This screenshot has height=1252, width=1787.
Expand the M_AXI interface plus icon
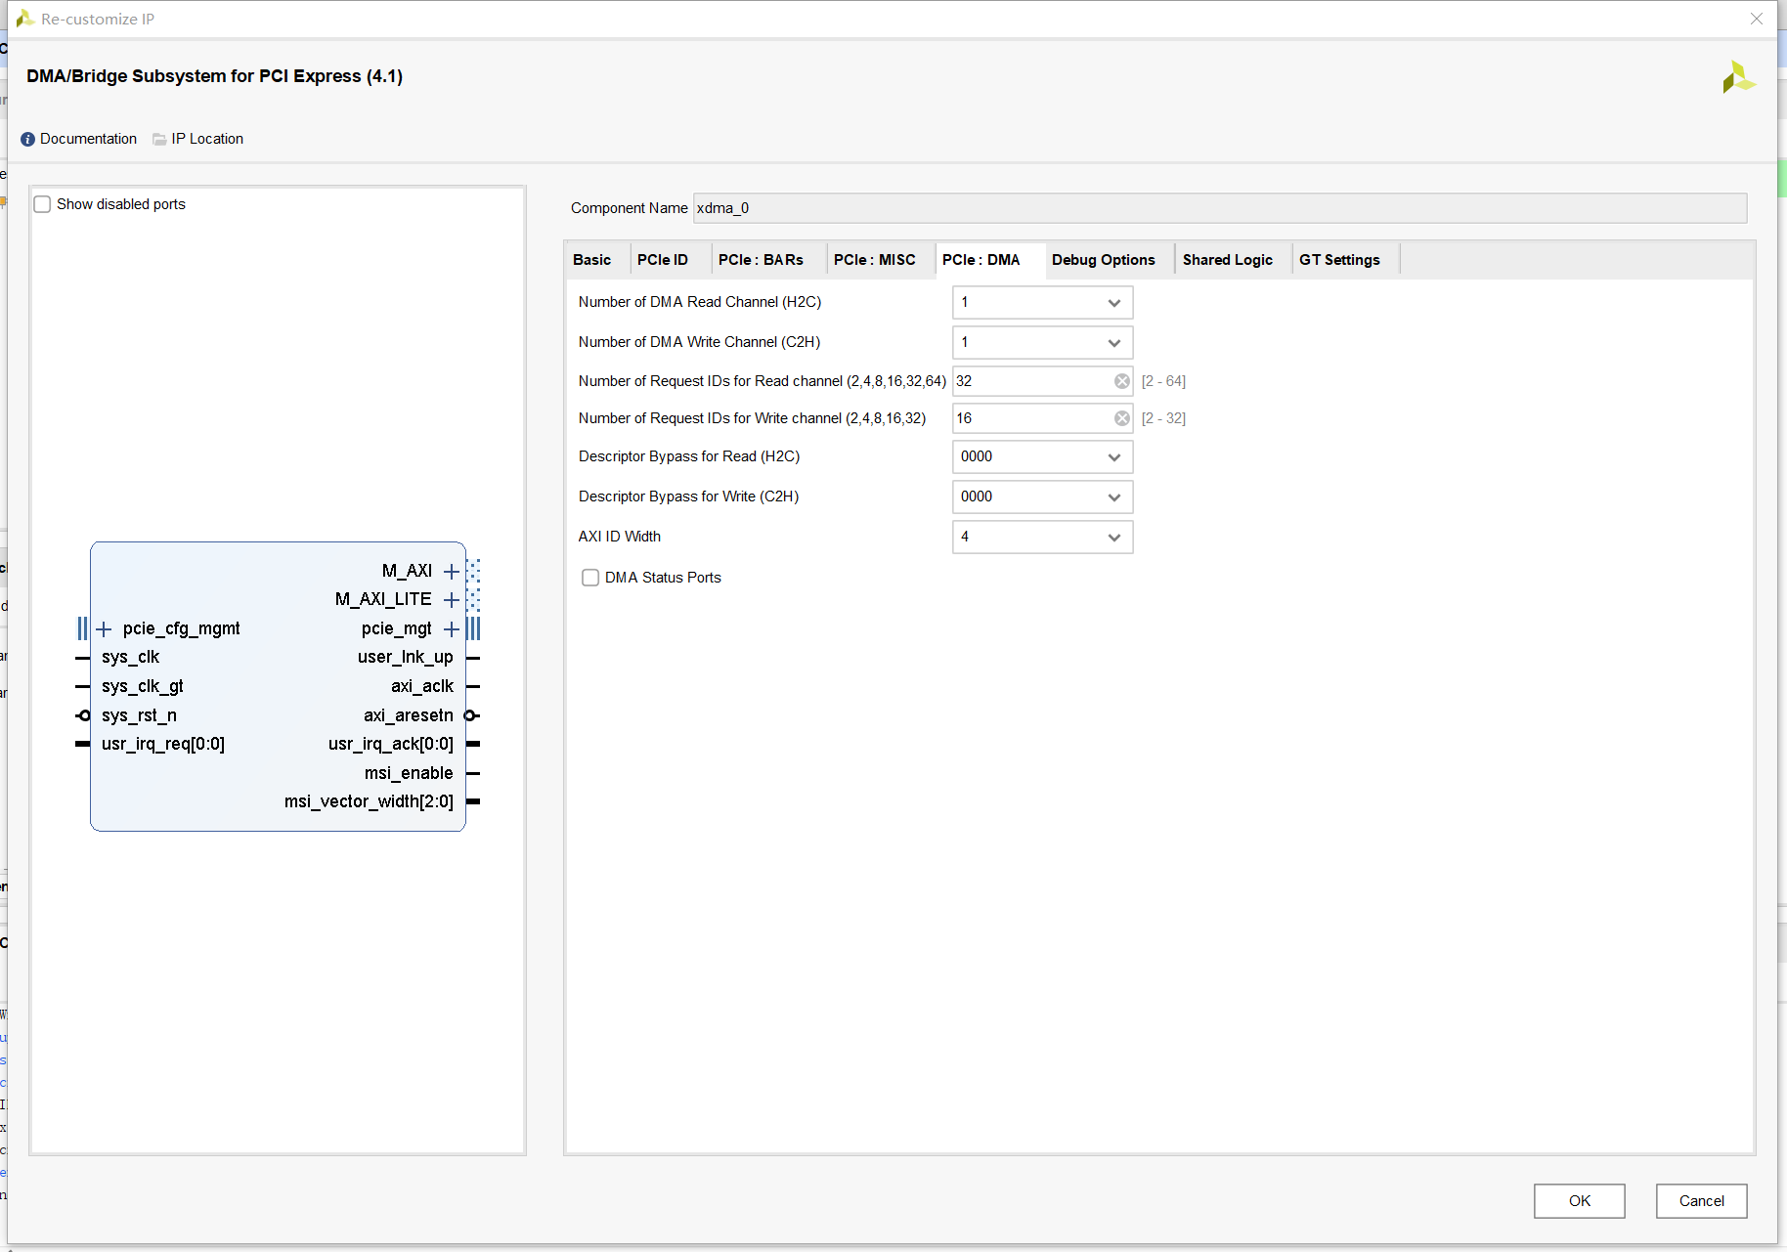pyautogui.click(x=451, y=572)
